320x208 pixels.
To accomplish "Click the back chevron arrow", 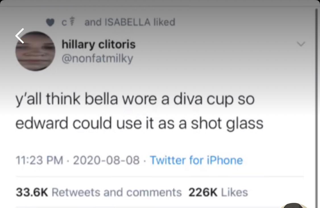I will point(19,36).
